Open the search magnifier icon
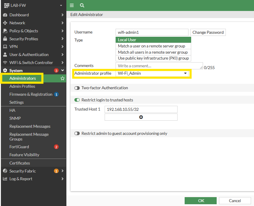 pyautogui.click(x=82, y=5)
